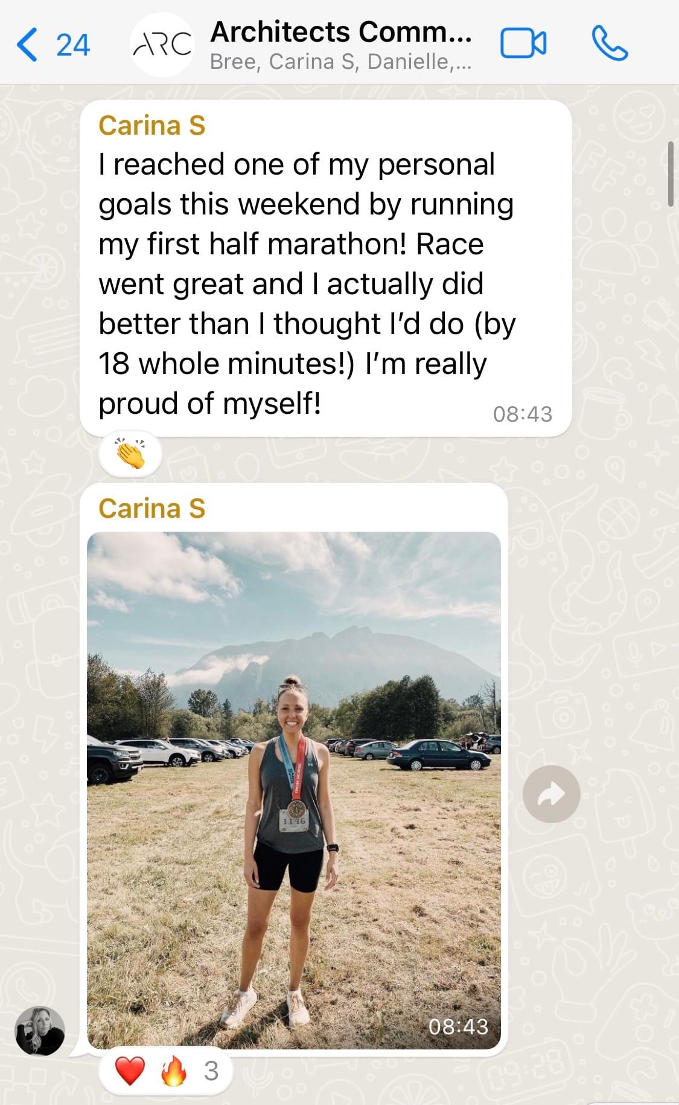Tap Carina S name above photo
This screenshot has height=1105, width=679.
point(152,508)
